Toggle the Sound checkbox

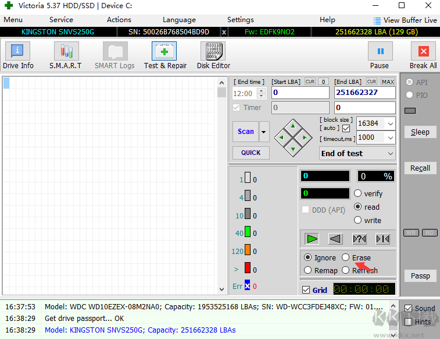tap(409, 308)
